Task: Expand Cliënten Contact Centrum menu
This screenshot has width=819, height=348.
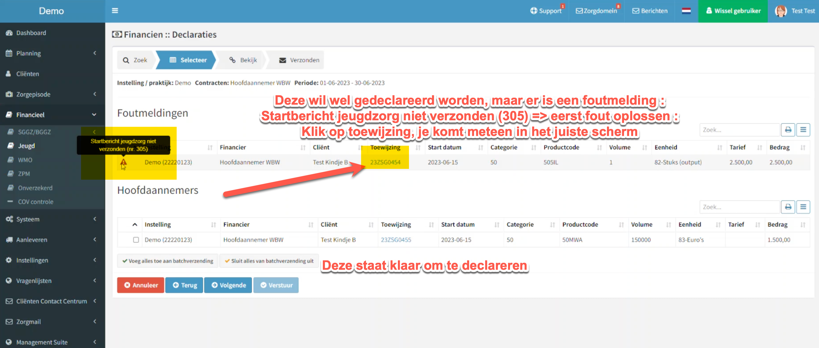Action: (x=52, y=301)
